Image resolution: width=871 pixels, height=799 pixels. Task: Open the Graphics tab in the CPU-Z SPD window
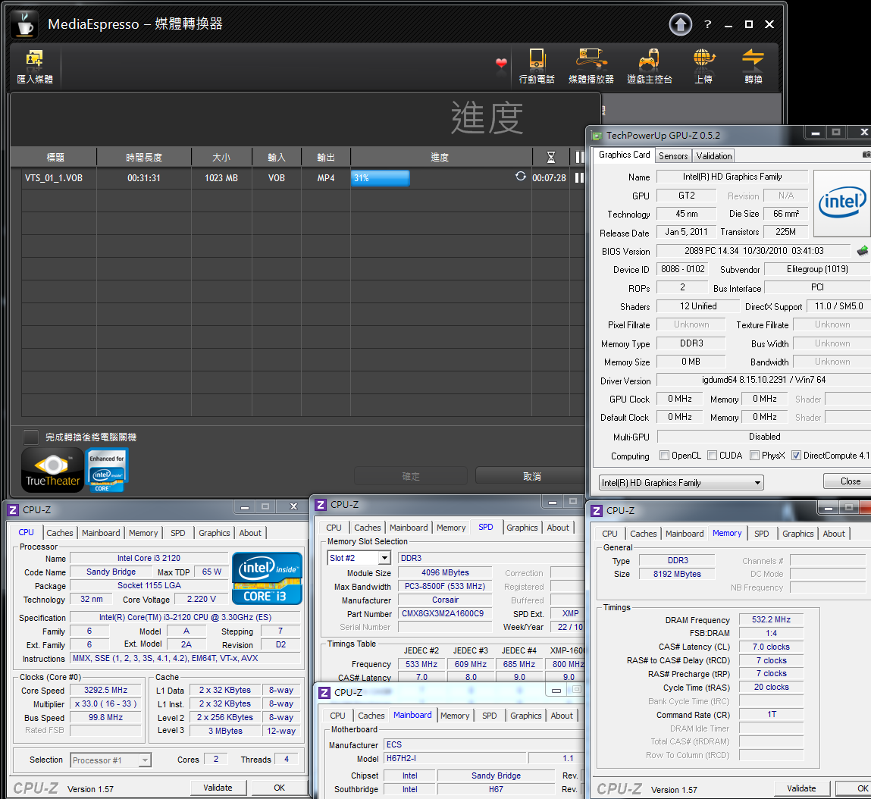pyautogui.click(x=522, y=528)
